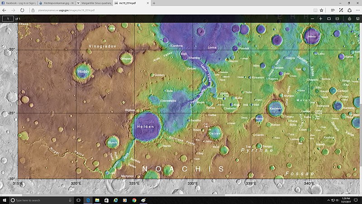
Task: Open the Windows Start menu
Action: click(5, 200)
